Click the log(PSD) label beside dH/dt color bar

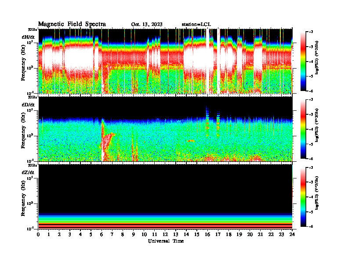(317, 58)
